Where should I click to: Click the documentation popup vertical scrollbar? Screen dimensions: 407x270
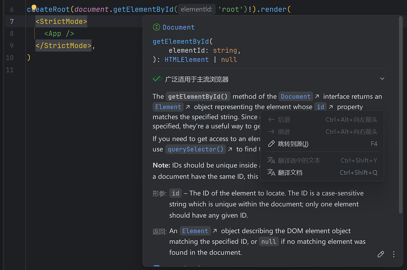(401, 115)
